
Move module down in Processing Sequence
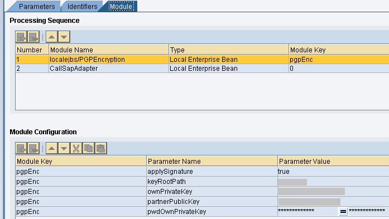tap(64, 37)
